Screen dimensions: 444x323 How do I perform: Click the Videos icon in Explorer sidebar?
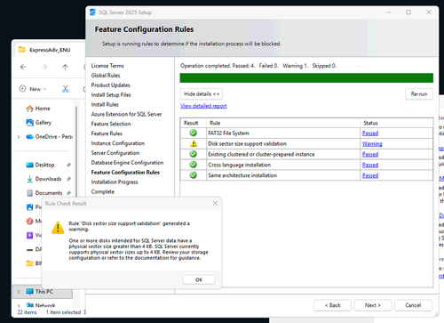(29, 235)
